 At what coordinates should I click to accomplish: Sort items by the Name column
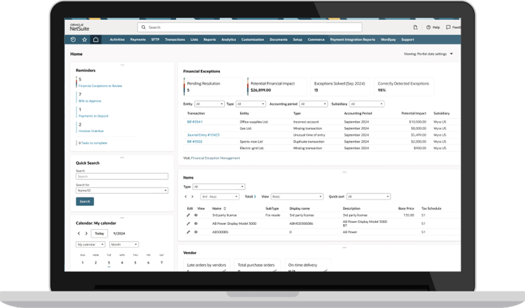coord(219,208)
